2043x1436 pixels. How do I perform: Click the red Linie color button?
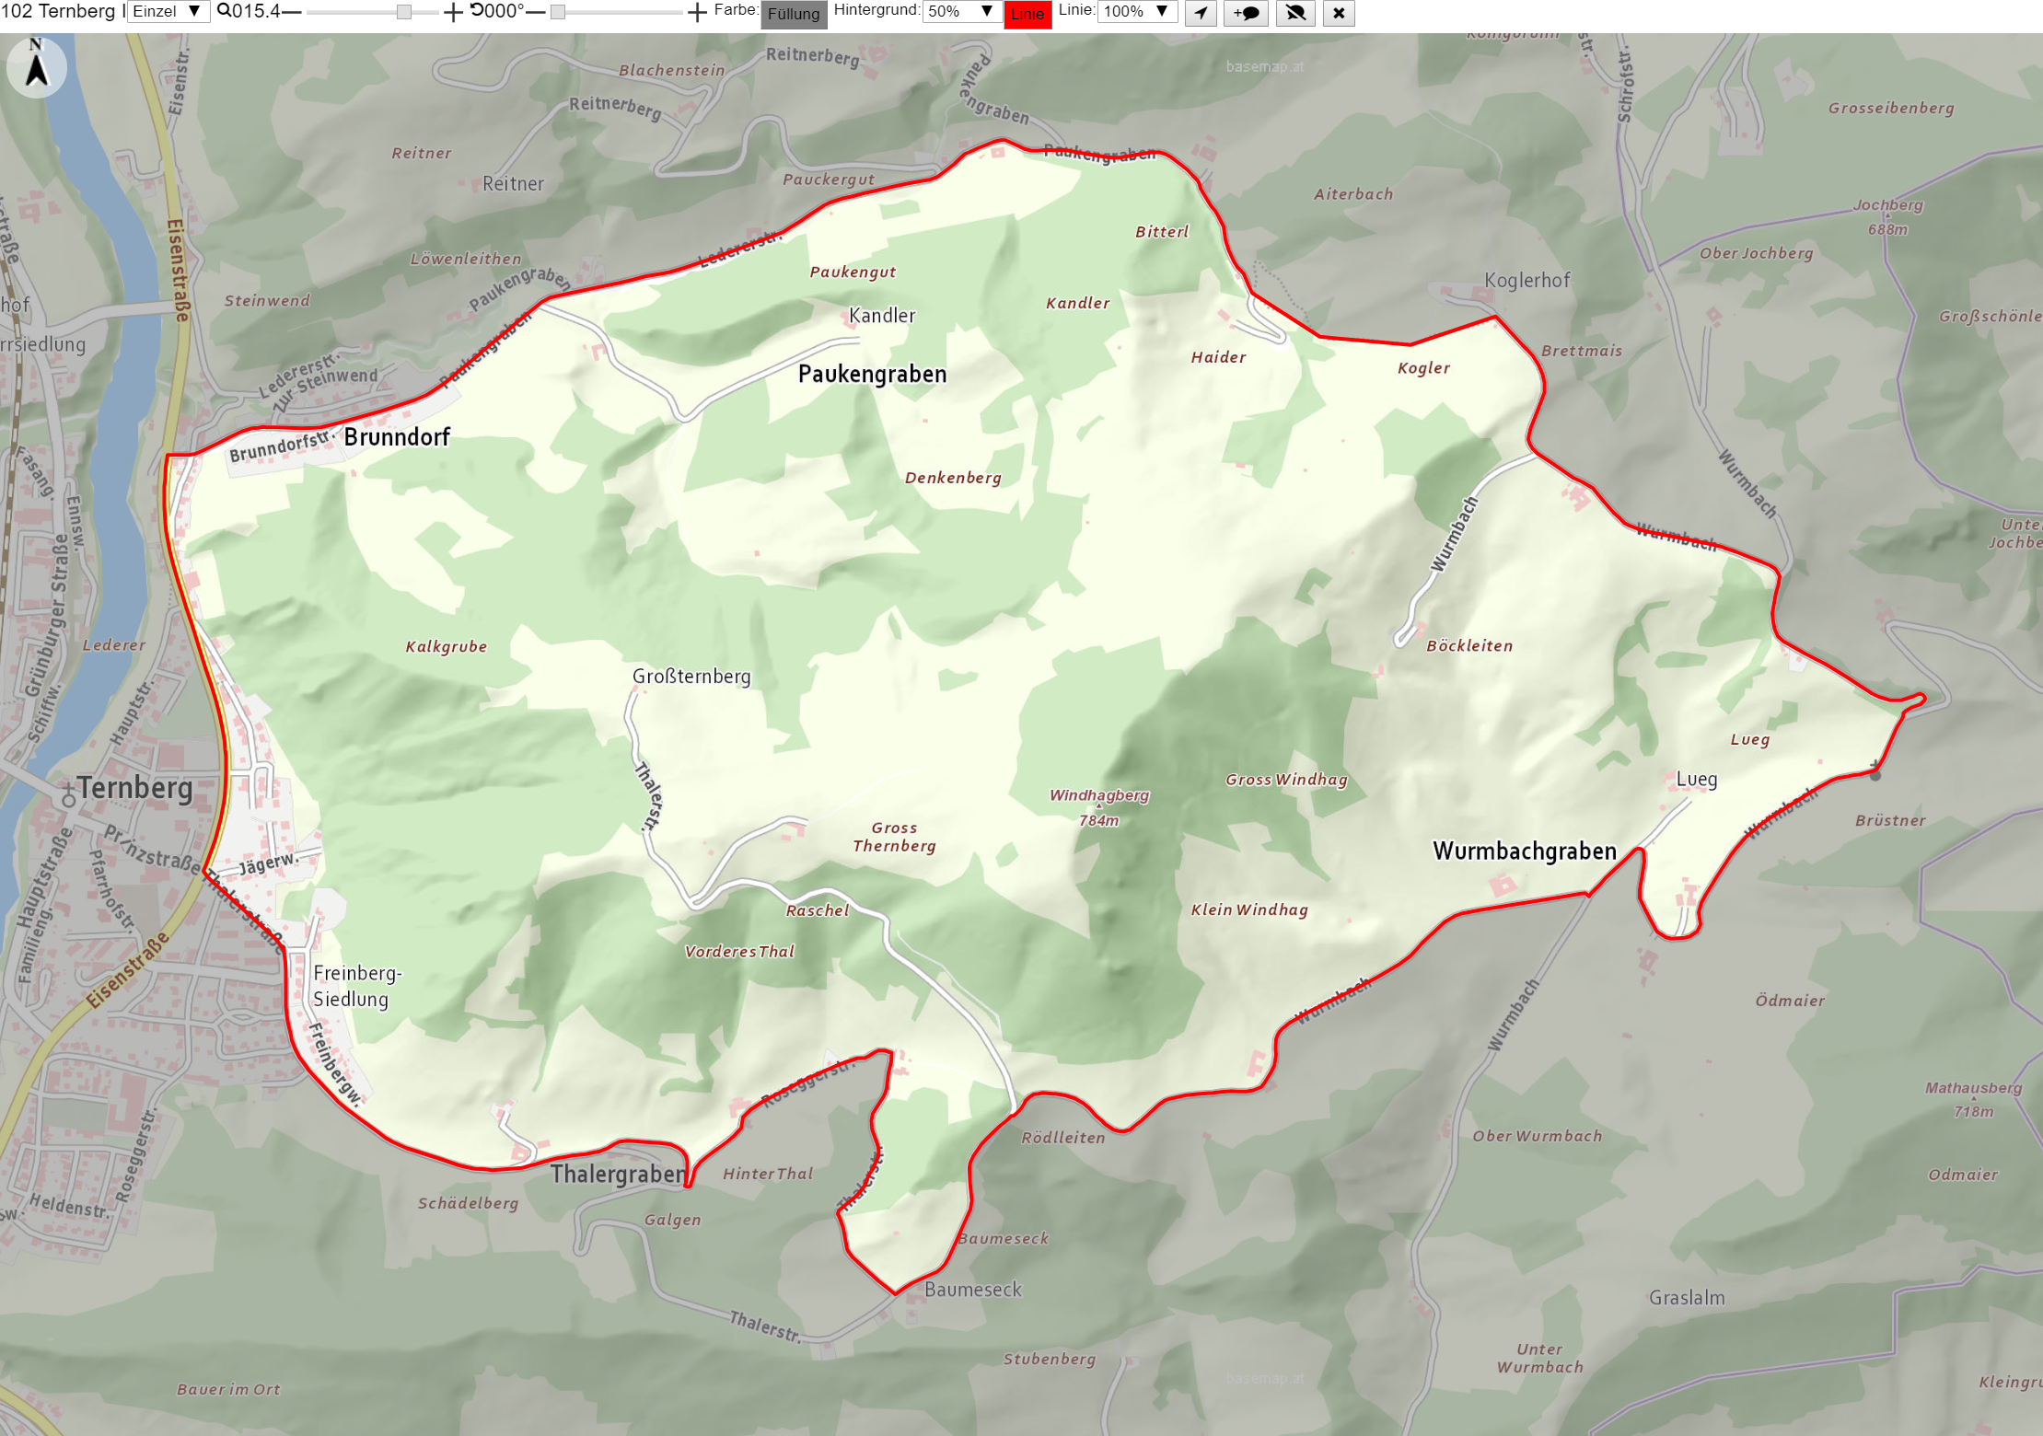tap(1027, 14)
